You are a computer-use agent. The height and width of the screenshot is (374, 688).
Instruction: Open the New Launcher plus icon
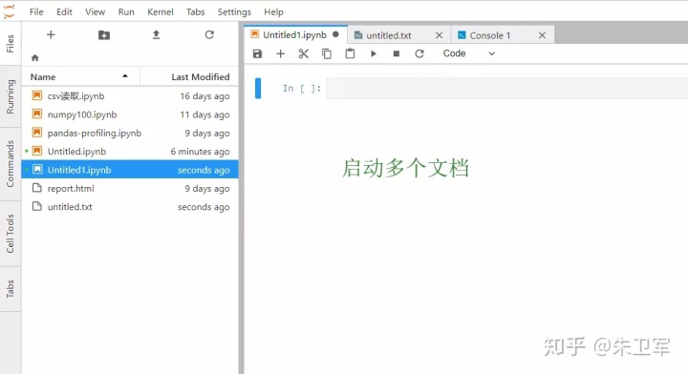point(51,34)
